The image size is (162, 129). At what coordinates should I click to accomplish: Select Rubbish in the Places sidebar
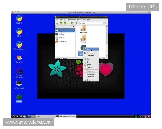click(x=62, y=38)
